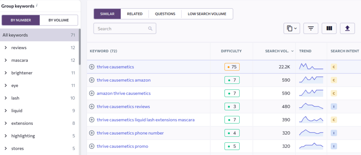
Task: Click the Keyword (72) column header
Action: [104, 51]
